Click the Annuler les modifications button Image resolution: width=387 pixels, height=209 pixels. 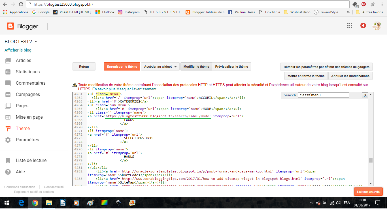[x=350, y=76]
